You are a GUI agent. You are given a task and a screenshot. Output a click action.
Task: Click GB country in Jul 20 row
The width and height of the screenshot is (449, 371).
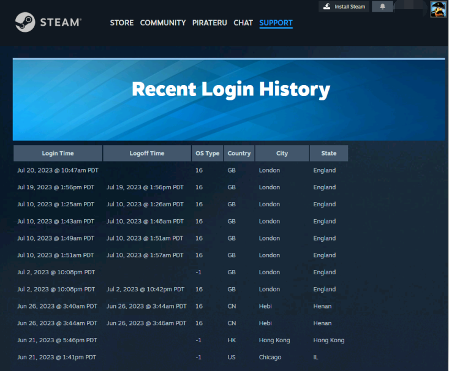pyautogui.click(x=232, y=170)
